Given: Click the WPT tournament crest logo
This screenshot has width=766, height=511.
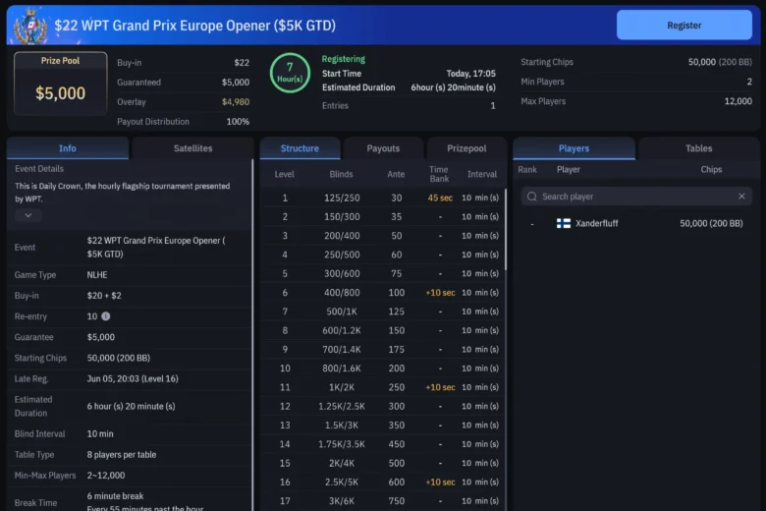Looking at the screenshot, I should 30,27.
